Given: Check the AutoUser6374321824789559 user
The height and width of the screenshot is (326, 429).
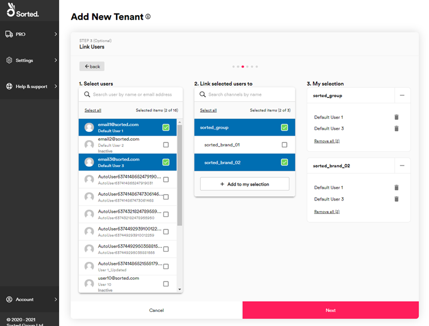Looking at the screenshot, I should (166, 214).
